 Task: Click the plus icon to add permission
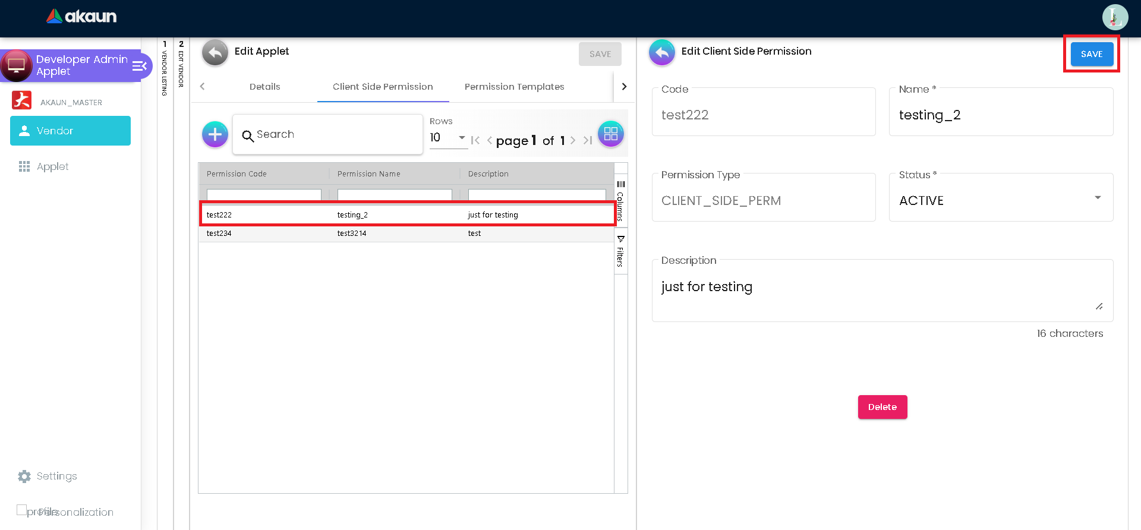[215, 134]
